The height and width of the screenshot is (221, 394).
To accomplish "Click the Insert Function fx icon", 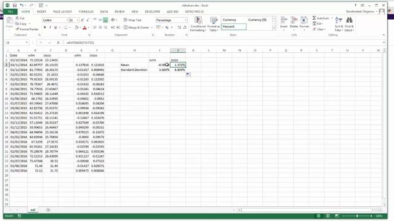I will pyautogui.click(x=58, y=42).
